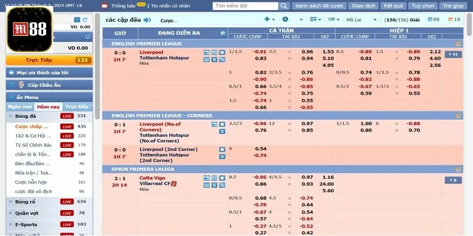Screen dimensions: 473x236
Task: Click the Tìm kiếm đội search field
Action: coord(244,6)
